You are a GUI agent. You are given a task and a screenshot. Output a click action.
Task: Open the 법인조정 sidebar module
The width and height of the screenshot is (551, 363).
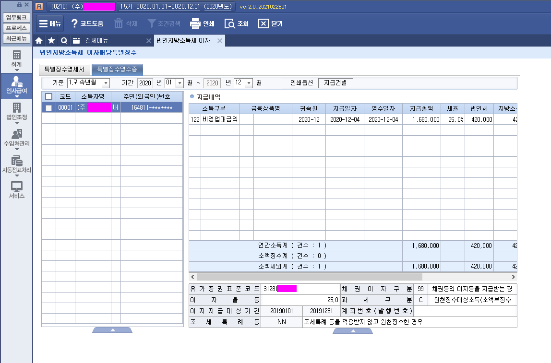point(17,111)
